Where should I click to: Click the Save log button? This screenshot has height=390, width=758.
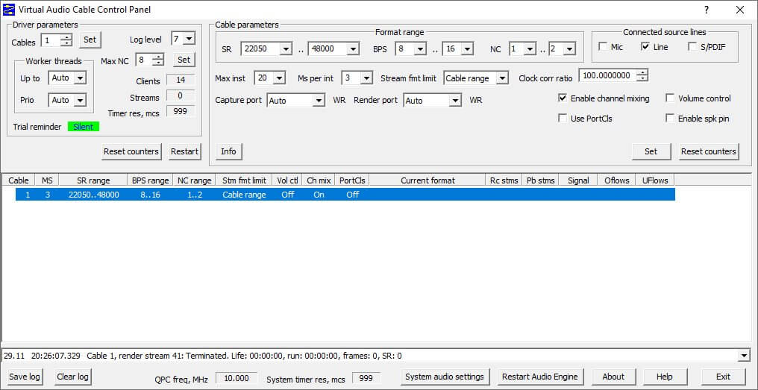(25, 377)
